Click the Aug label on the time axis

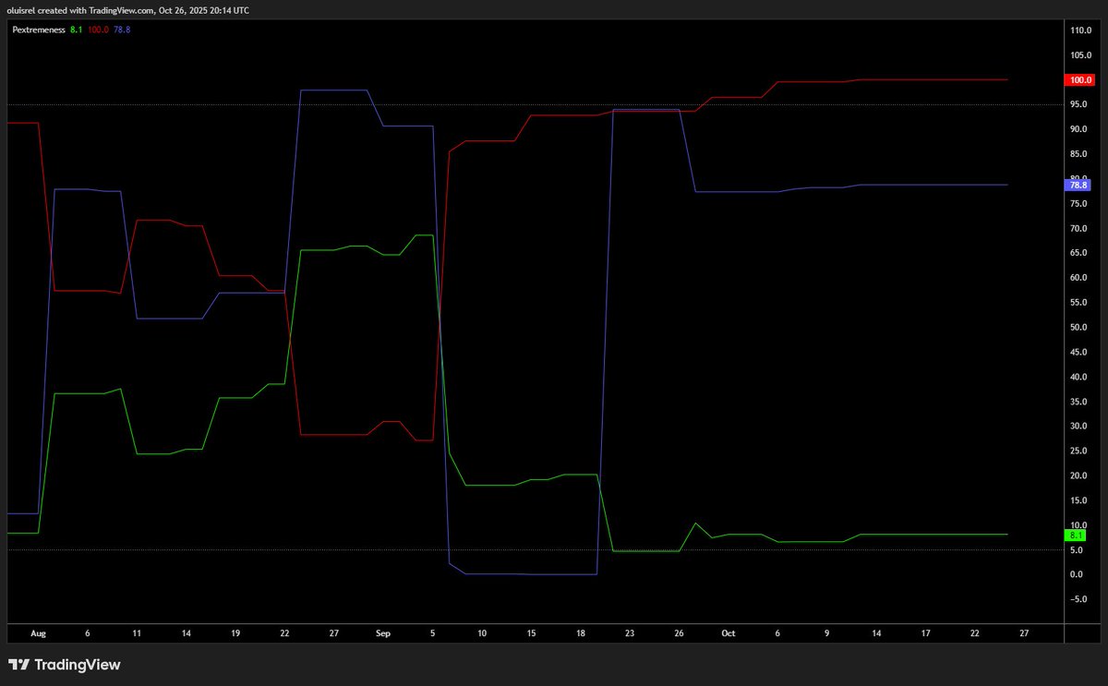click(38, 634)
